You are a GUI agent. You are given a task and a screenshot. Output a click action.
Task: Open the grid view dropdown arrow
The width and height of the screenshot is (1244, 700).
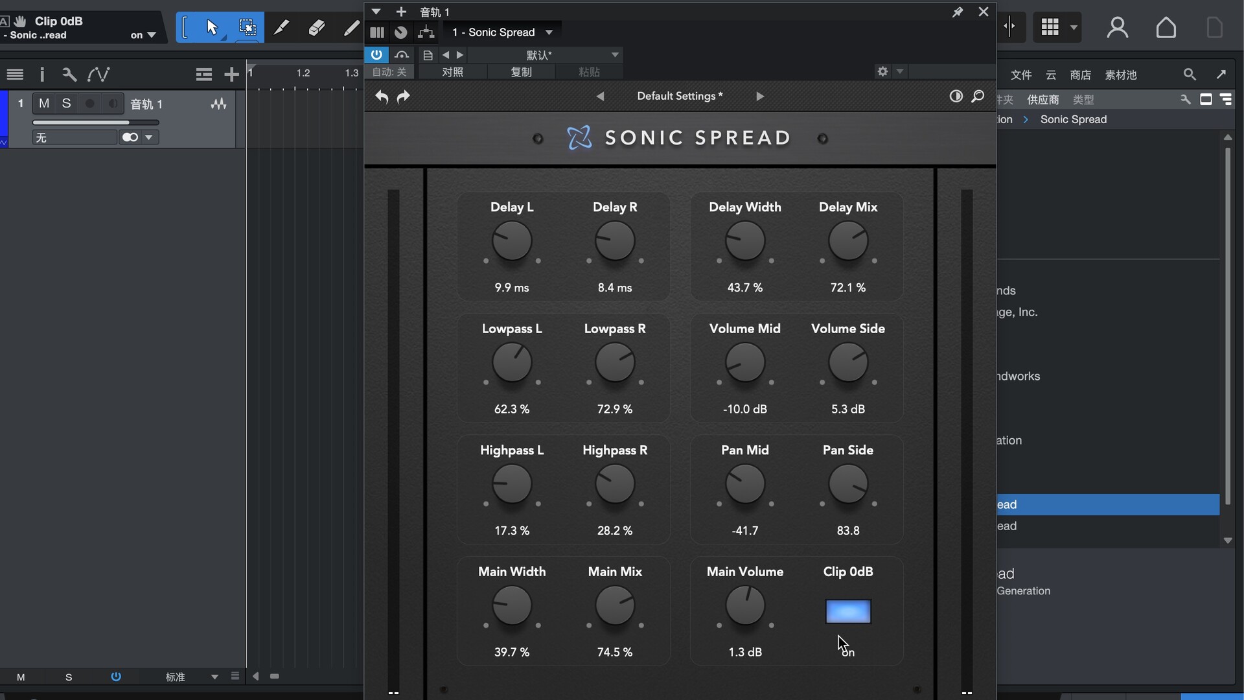click(x=1074, y=27)
